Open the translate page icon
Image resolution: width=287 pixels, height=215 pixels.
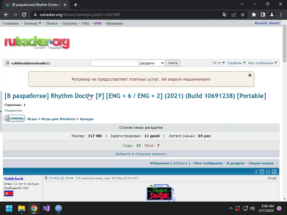[224, 15]
